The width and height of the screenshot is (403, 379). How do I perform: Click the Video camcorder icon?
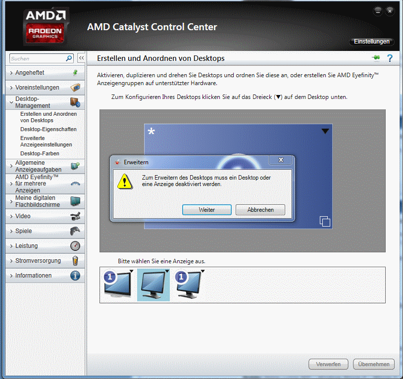tap(75, 216)
